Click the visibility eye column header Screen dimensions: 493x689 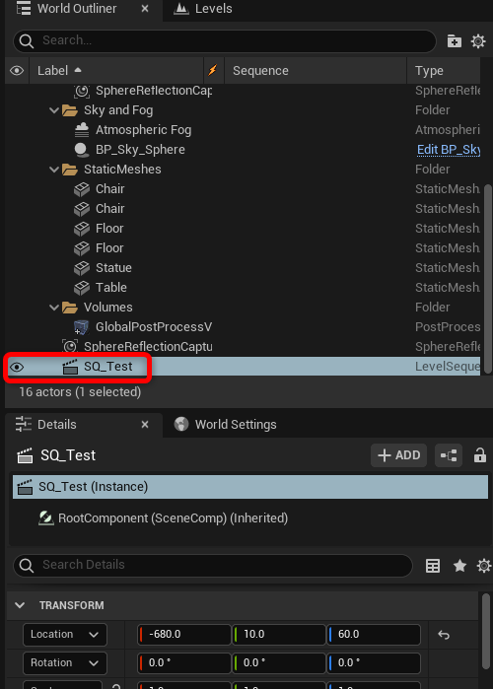coord(17,70)
